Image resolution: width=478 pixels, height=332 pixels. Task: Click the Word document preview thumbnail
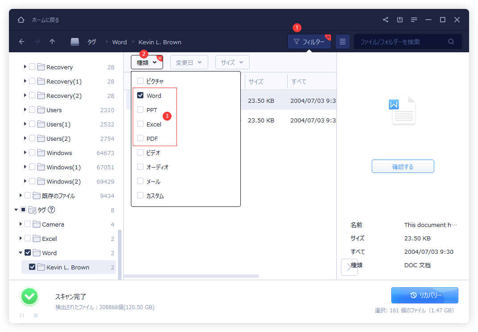coord(402,110)
